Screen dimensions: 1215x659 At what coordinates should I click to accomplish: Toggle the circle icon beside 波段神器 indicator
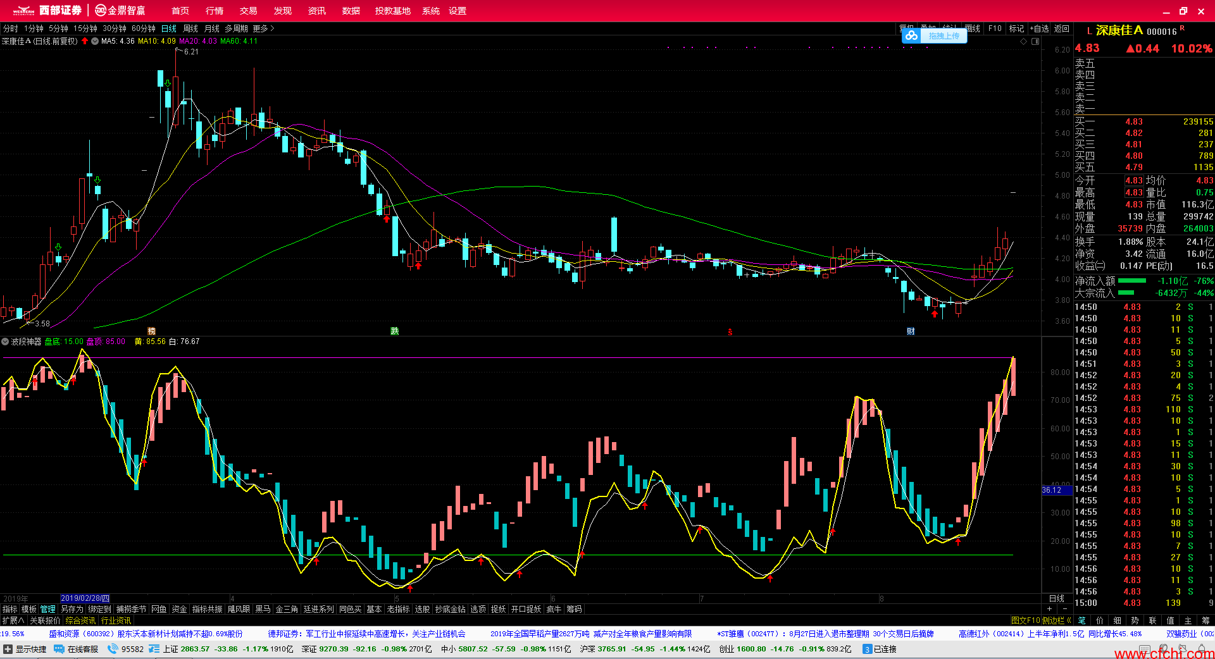(6, 342)
